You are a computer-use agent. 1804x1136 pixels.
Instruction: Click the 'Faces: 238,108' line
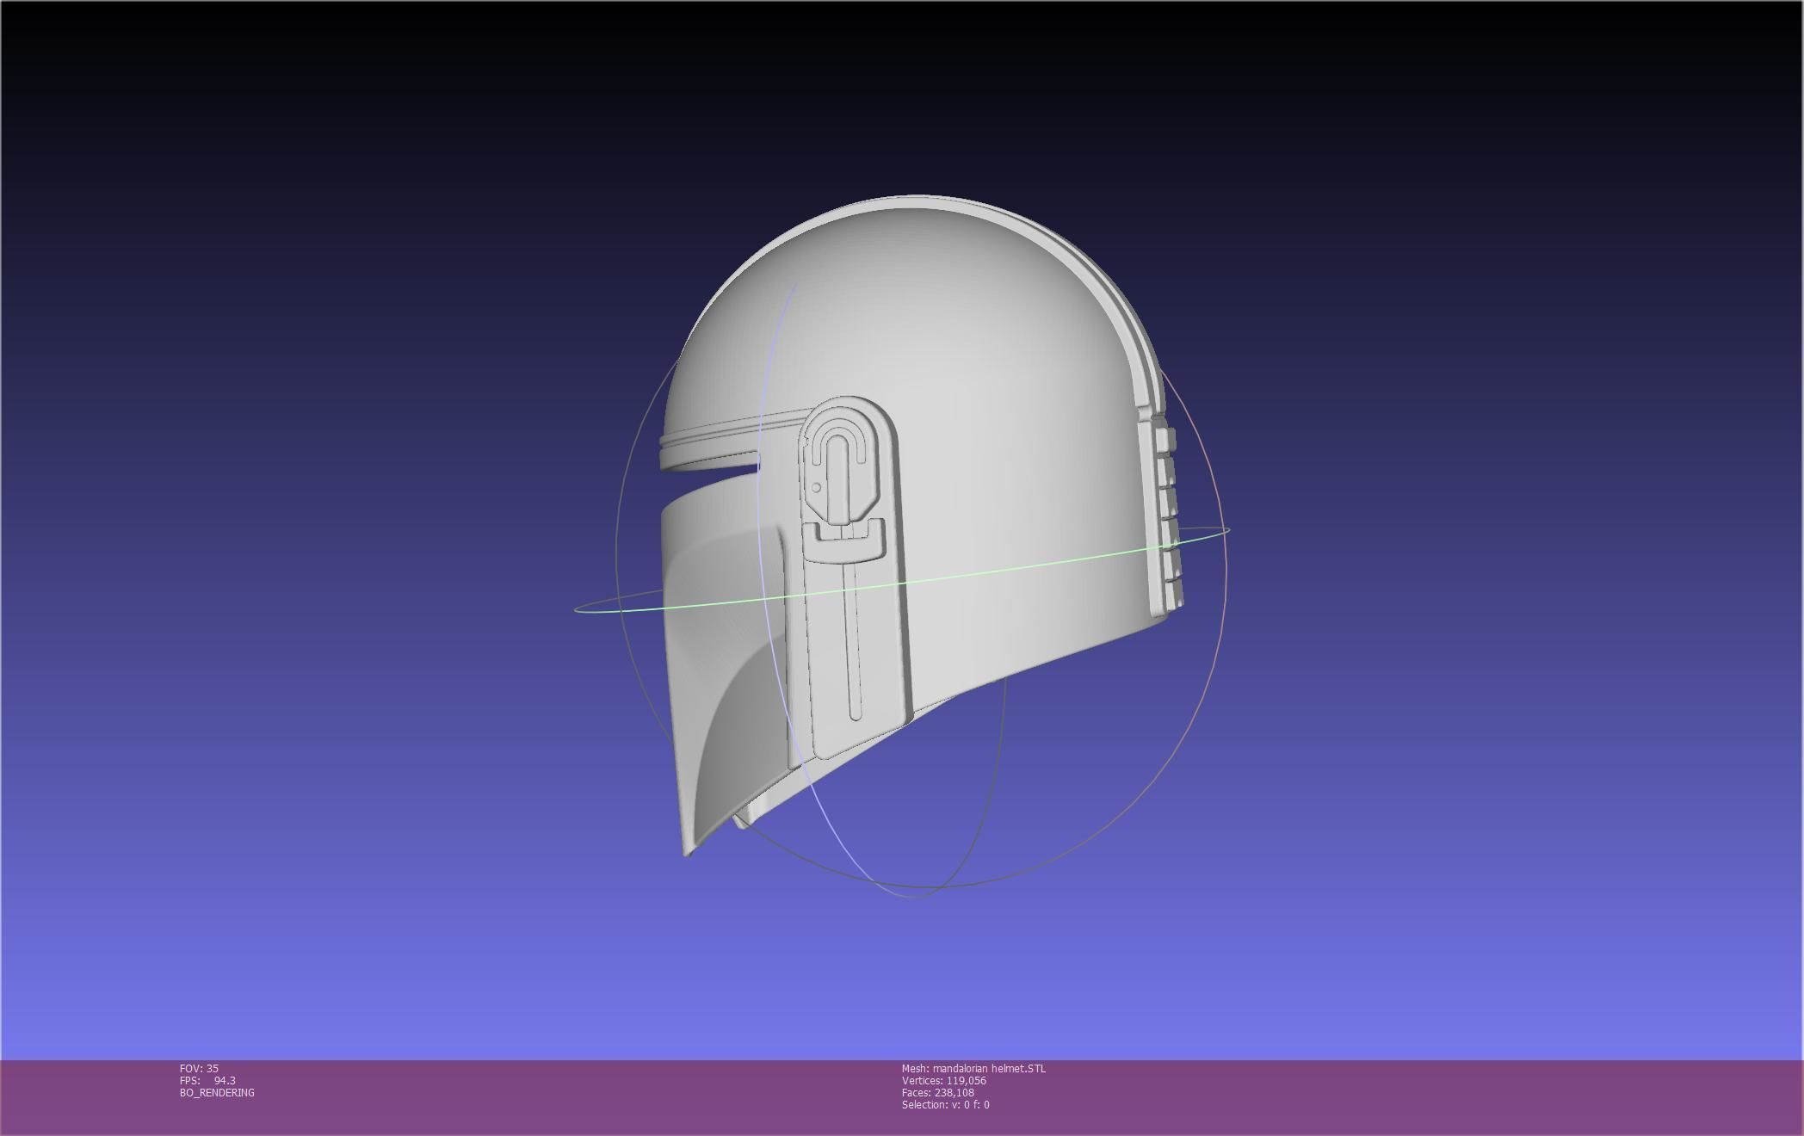tap(938, 1092)
